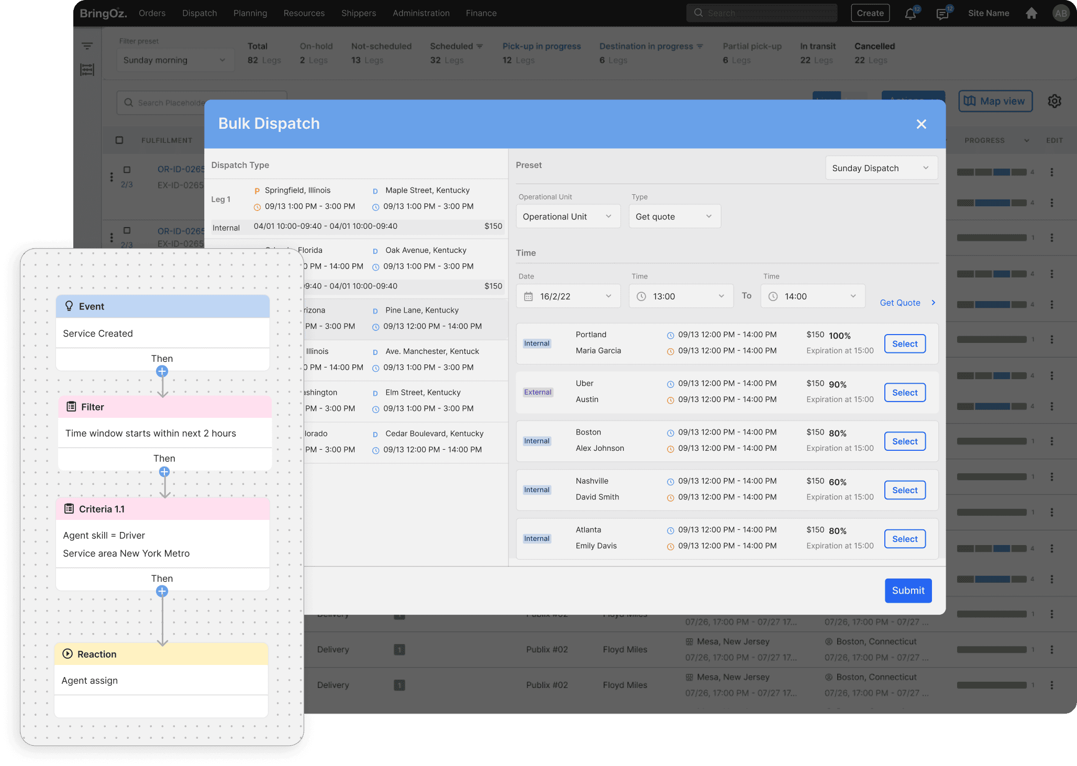Click progress bar of first order row
1077x766 pixels.
[991, 172]
